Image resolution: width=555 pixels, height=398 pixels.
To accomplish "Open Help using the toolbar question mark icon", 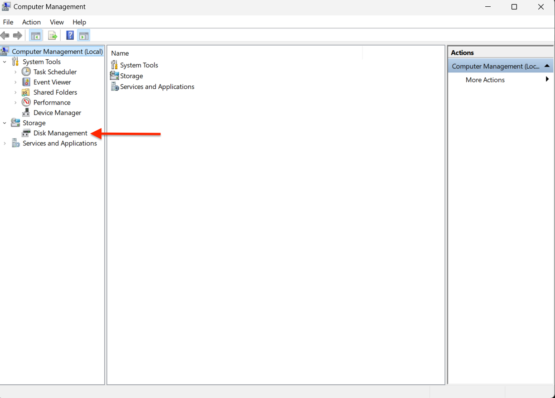I will click(69, 35).
